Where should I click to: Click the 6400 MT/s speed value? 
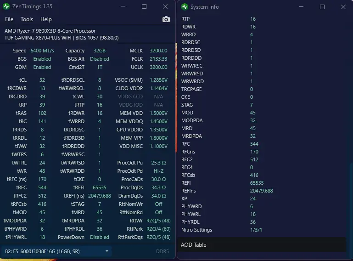click(x=42, y=51)
